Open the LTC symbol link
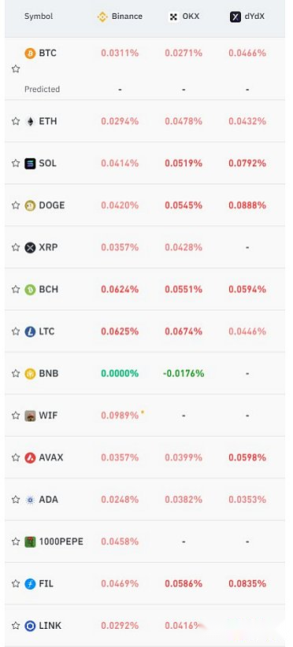Viewport: 293px width, 647px height. (46, 331)
